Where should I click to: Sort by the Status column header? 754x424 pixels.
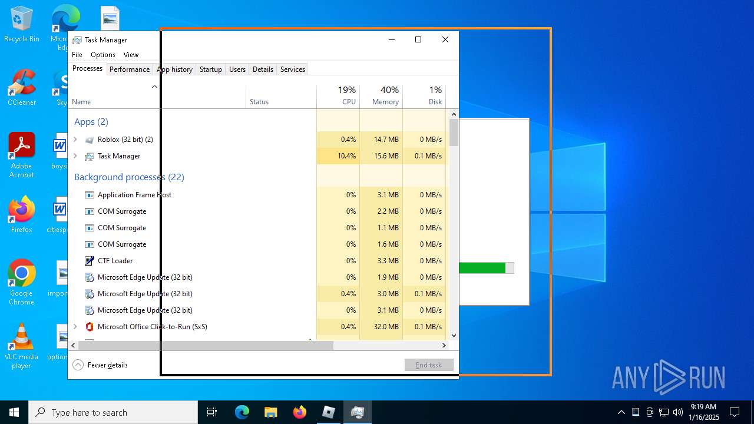[x=281, y=97]
